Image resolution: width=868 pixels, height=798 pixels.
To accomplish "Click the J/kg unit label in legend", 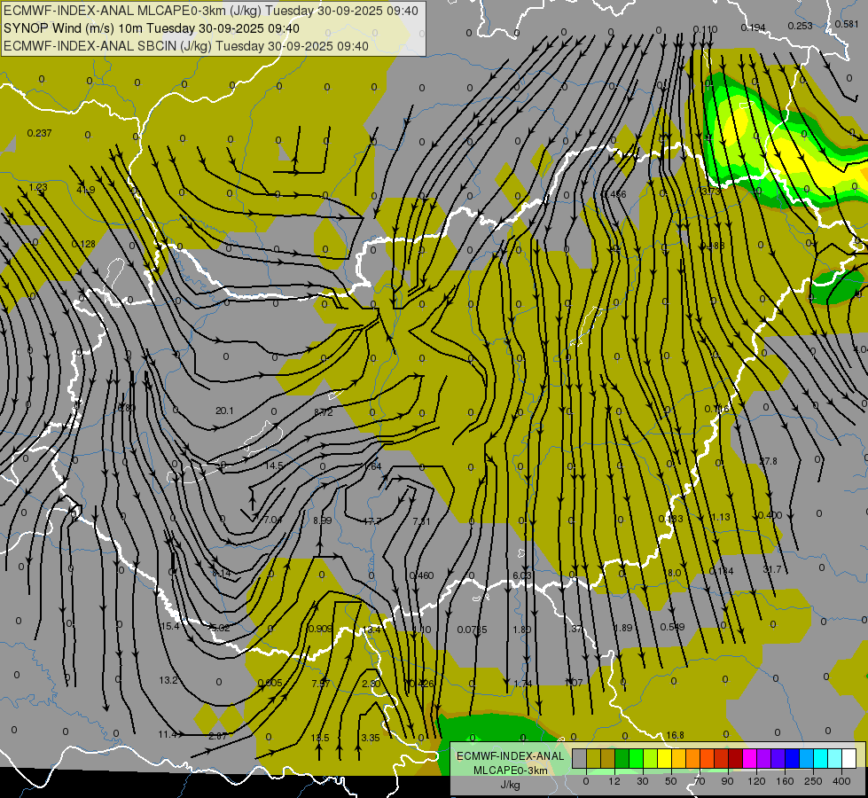I will click(510, 785).
